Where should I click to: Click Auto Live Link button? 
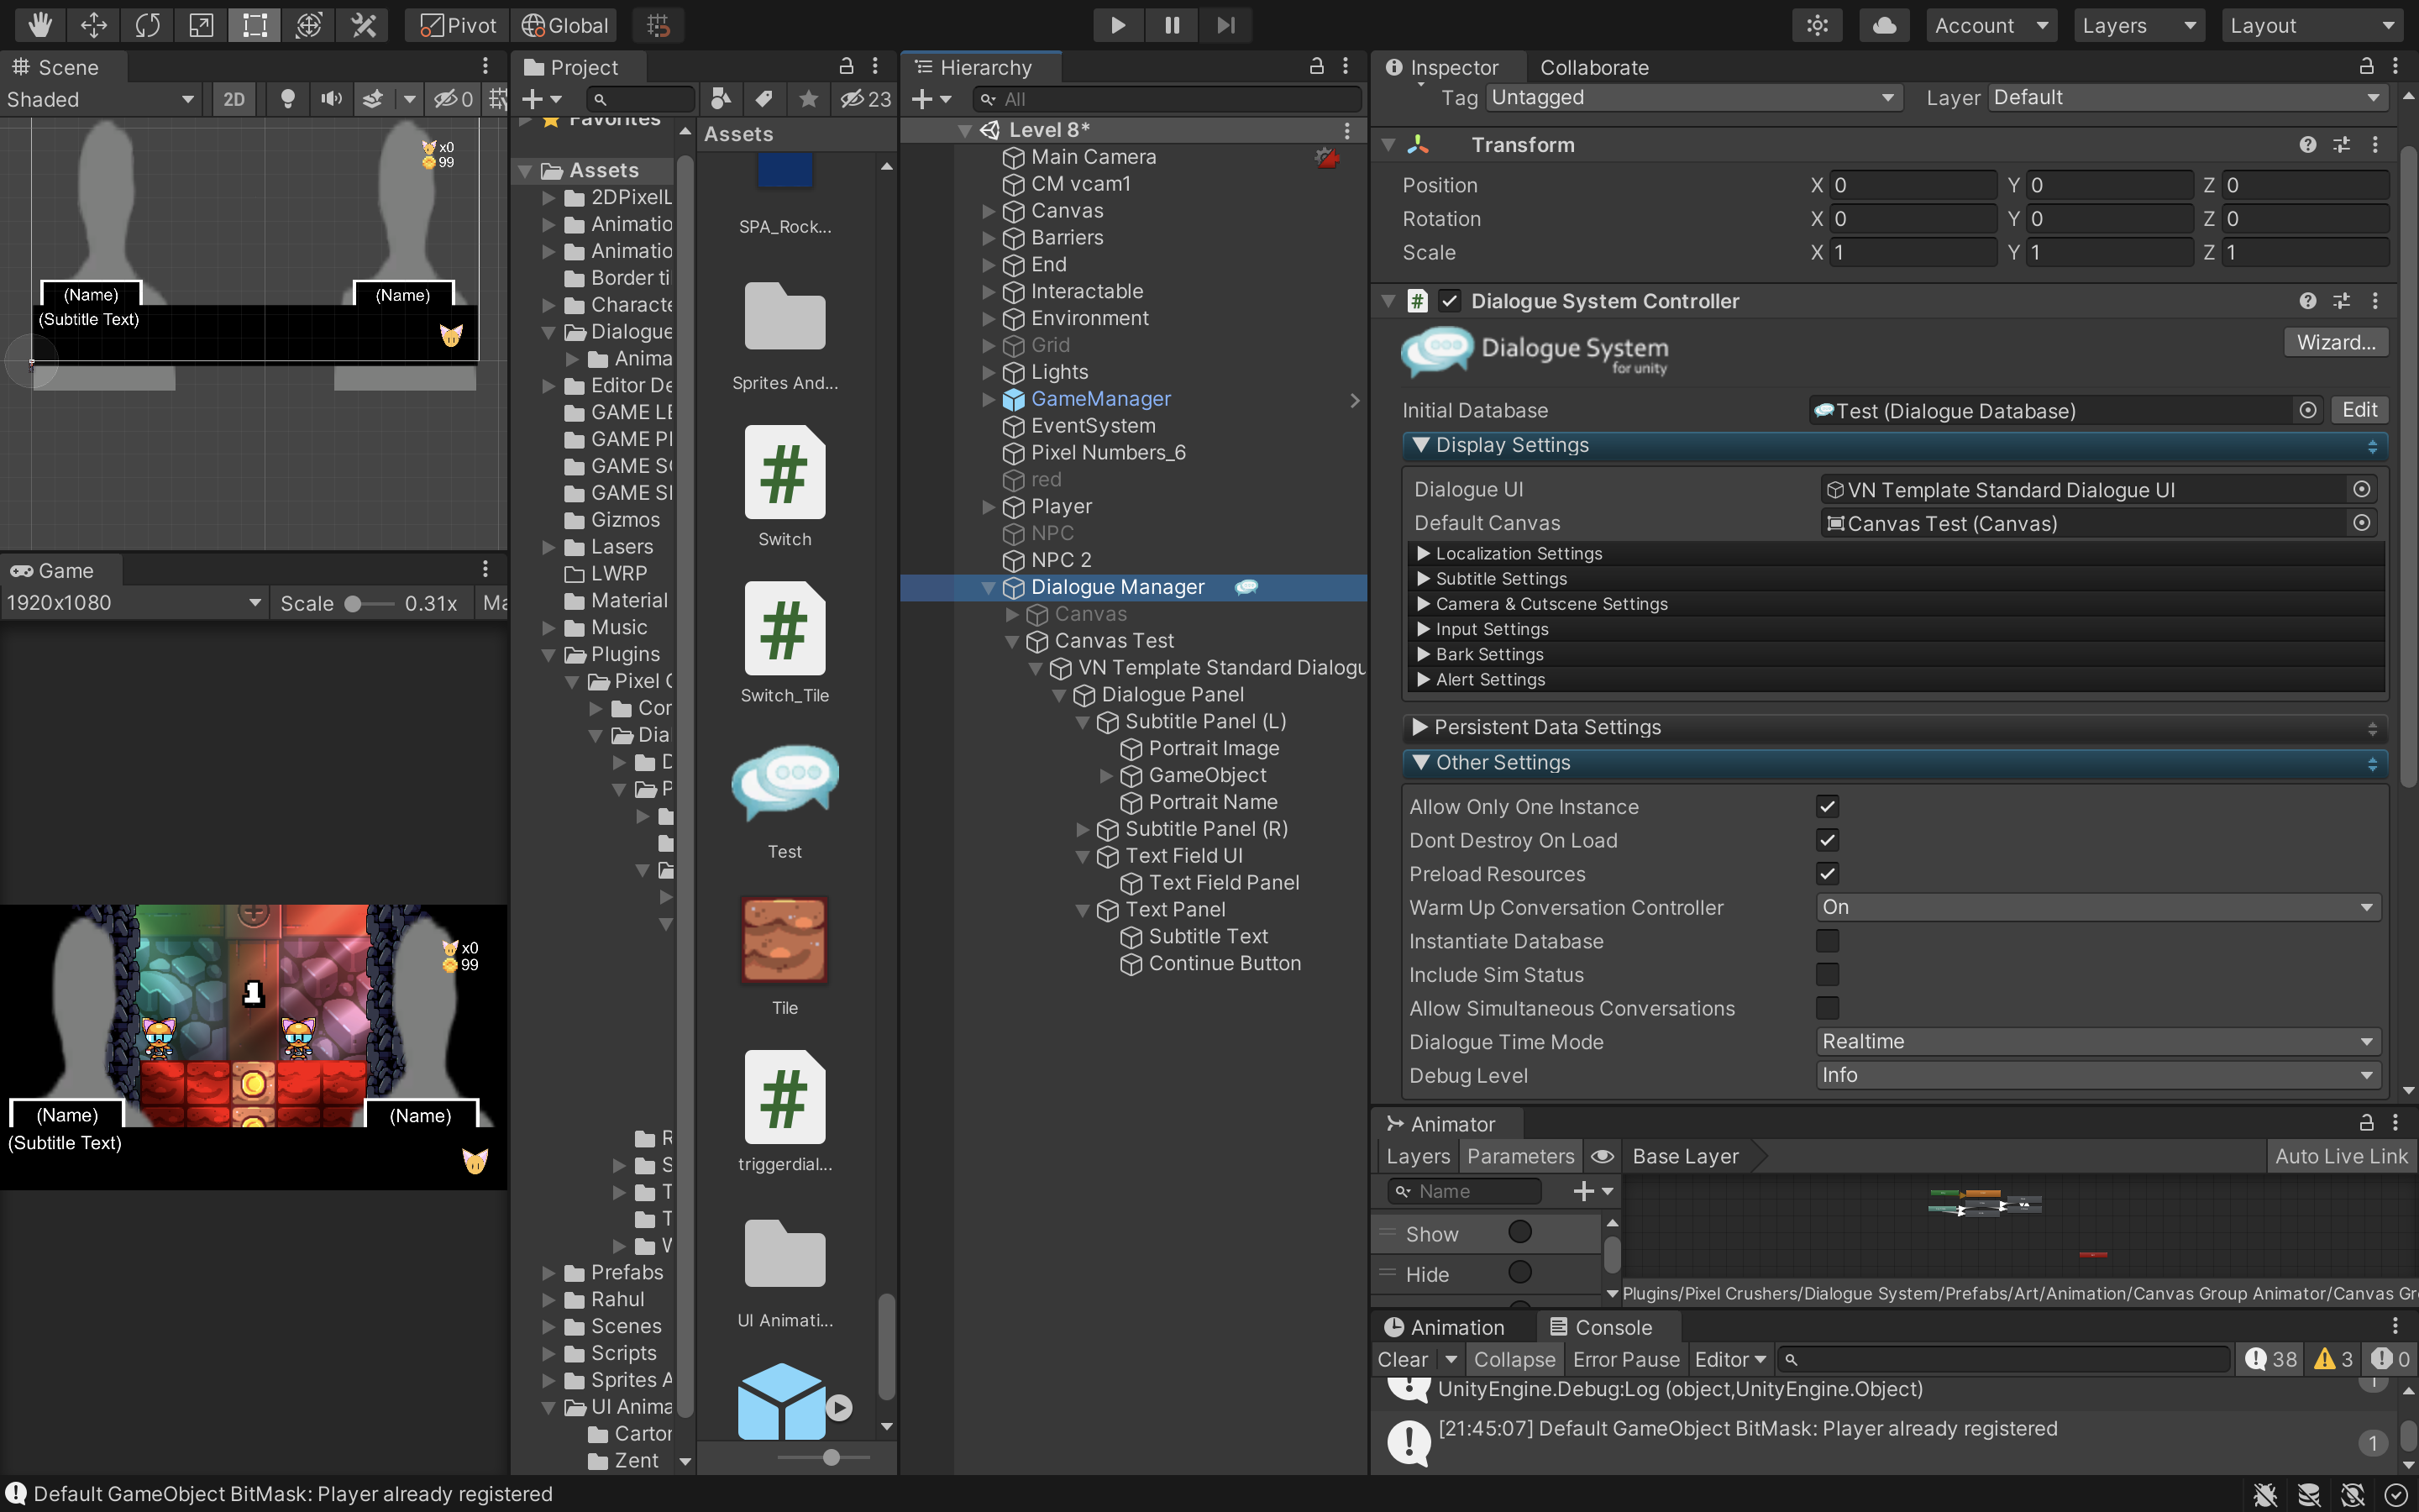(x=2341, y=1156)
